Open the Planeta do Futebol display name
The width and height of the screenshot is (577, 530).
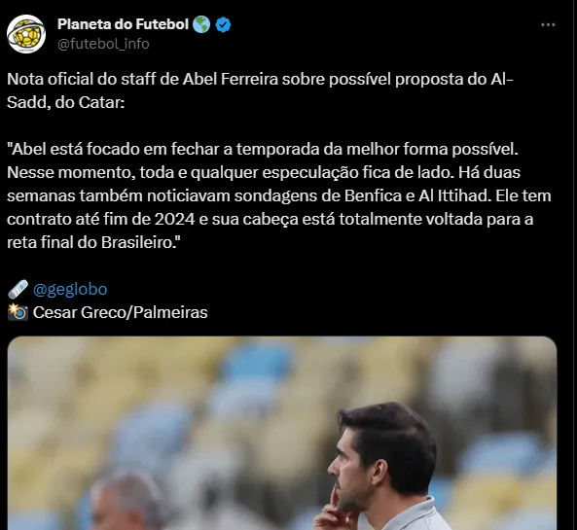123,24
